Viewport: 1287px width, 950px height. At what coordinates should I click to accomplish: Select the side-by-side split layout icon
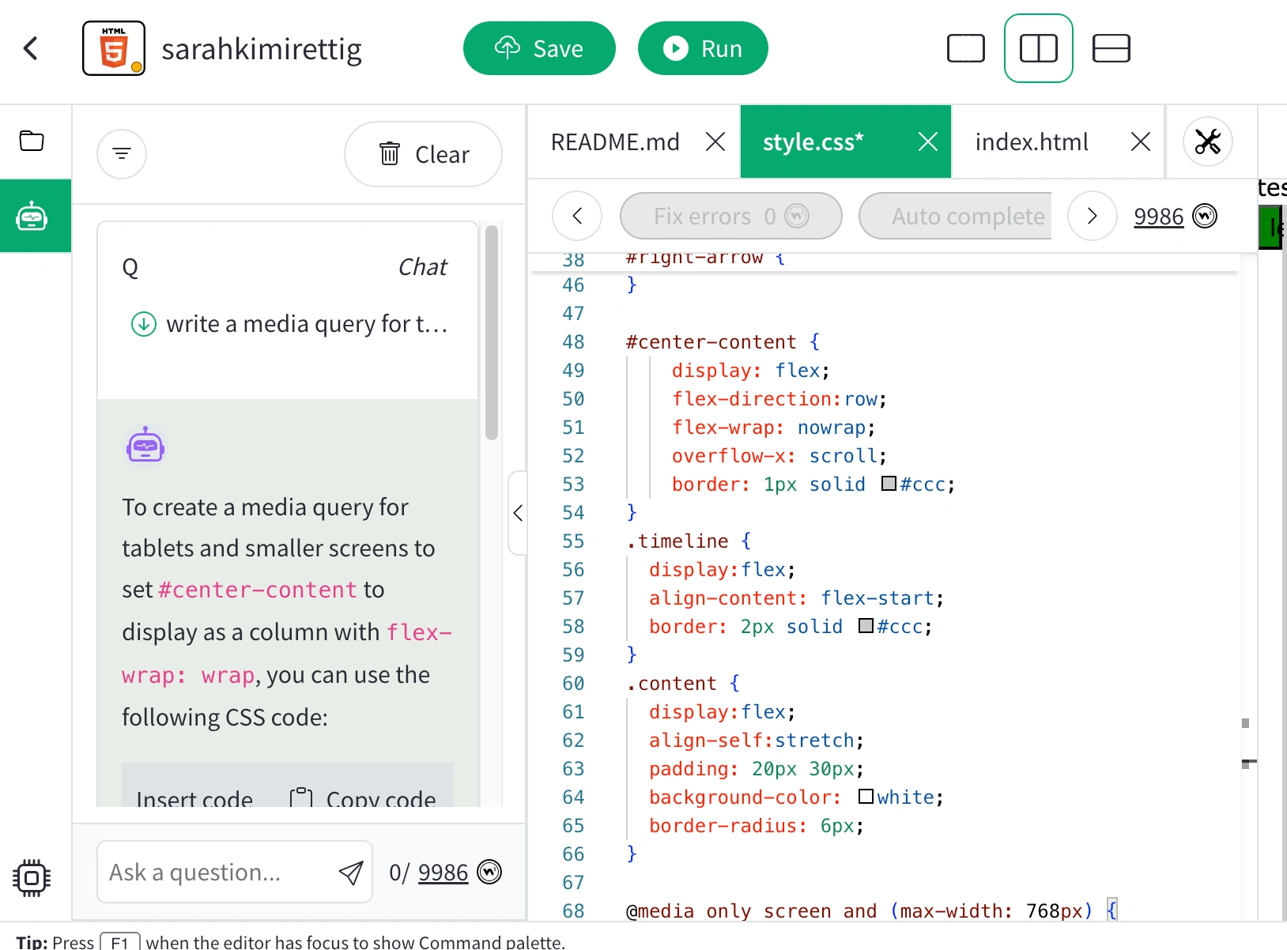point(1039,48)
